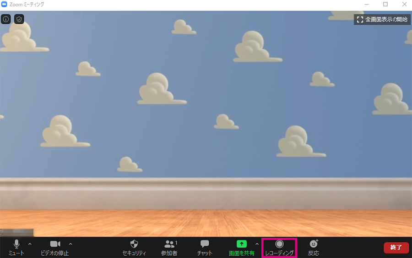
Task: Stop video with ビデオの停止 button
Action: 54,247
